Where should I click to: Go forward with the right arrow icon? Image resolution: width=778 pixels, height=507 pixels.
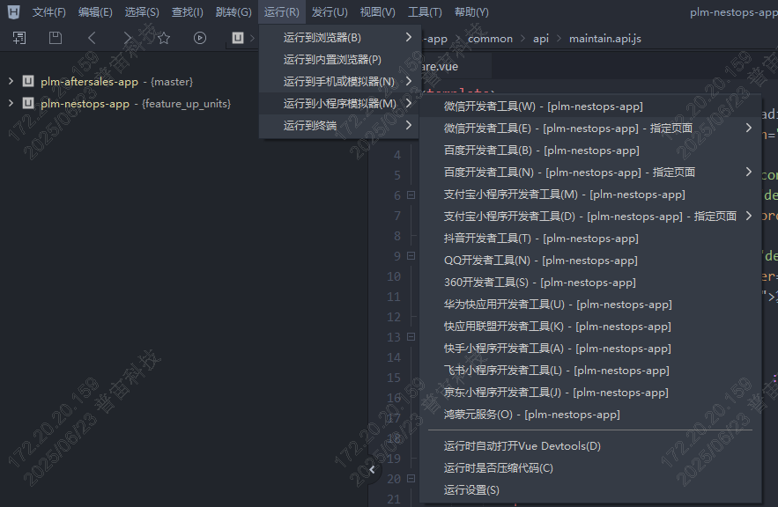tap(128, 38)
